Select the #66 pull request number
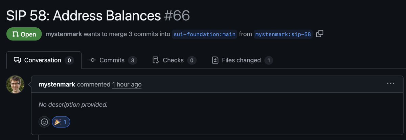406x140 pixels. [177, 15]
